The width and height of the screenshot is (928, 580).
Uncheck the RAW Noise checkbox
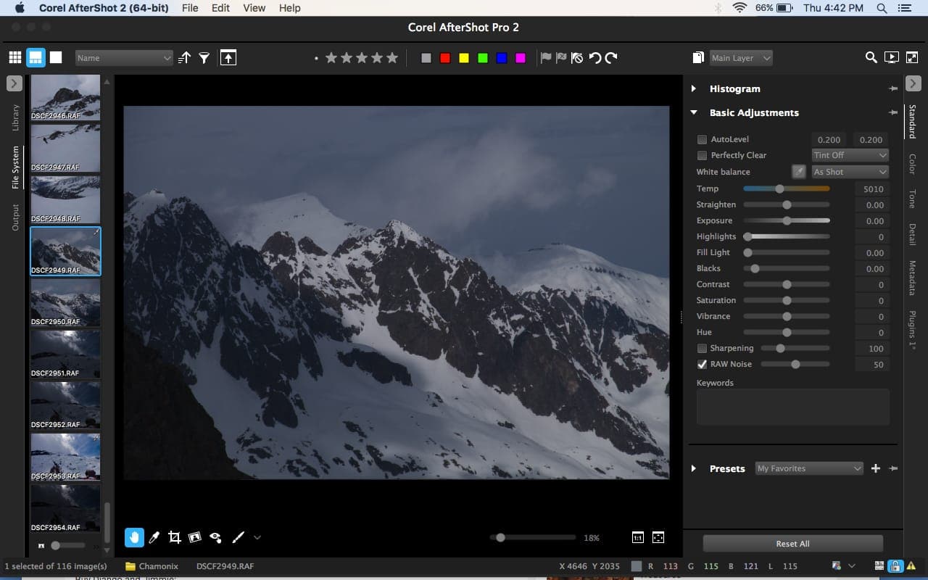[x=702, y=364]
